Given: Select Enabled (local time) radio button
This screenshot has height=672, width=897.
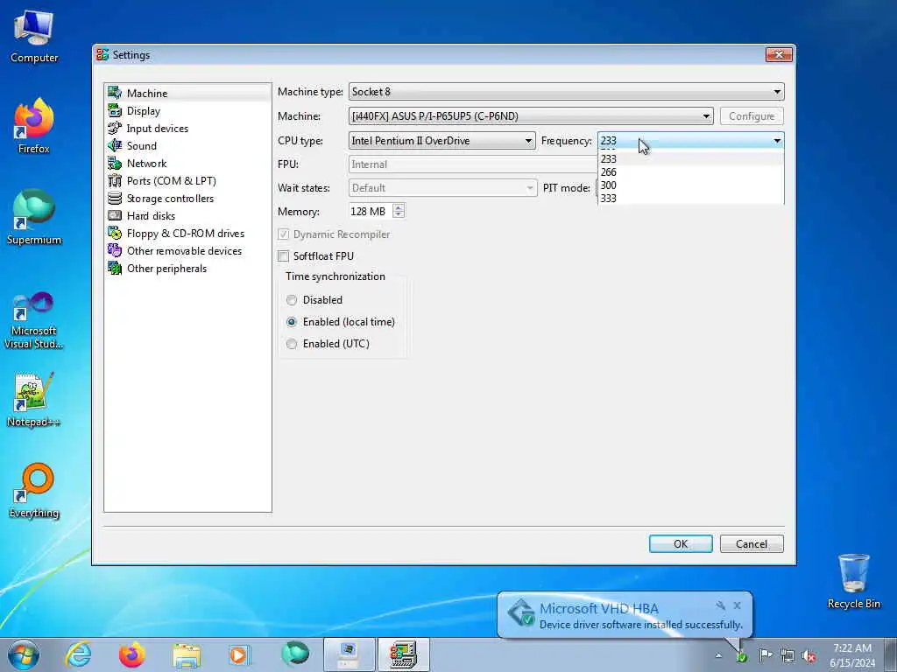Looking at the screenshot, I should pos(292,322).
